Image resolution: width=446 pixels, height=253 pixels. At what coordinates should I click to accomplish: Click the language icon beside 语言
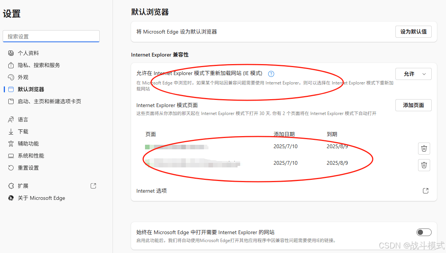tap(11, 120)
